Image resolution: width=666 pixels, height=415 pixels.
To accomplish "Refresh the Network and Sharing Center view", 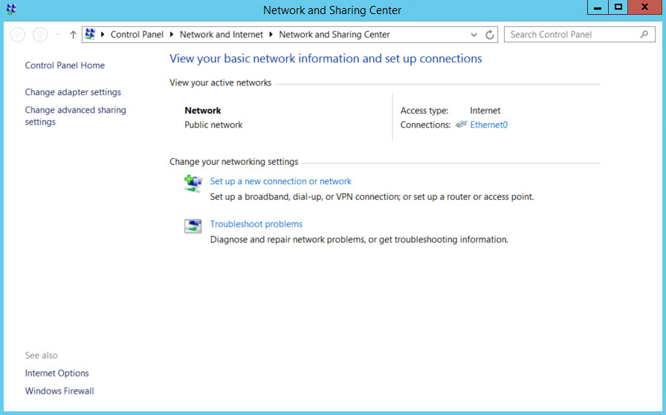I will (x=490, y=35).
